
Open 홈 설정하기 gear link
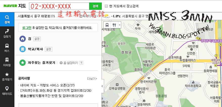click(x=69, y=63)
